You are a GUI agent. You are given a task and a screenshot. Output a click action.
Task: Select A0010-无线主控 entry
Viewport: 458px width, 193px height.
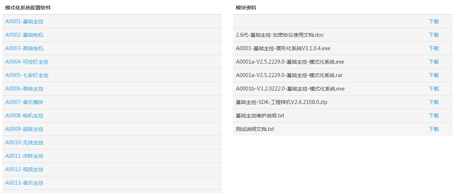(x=24, y=142)
